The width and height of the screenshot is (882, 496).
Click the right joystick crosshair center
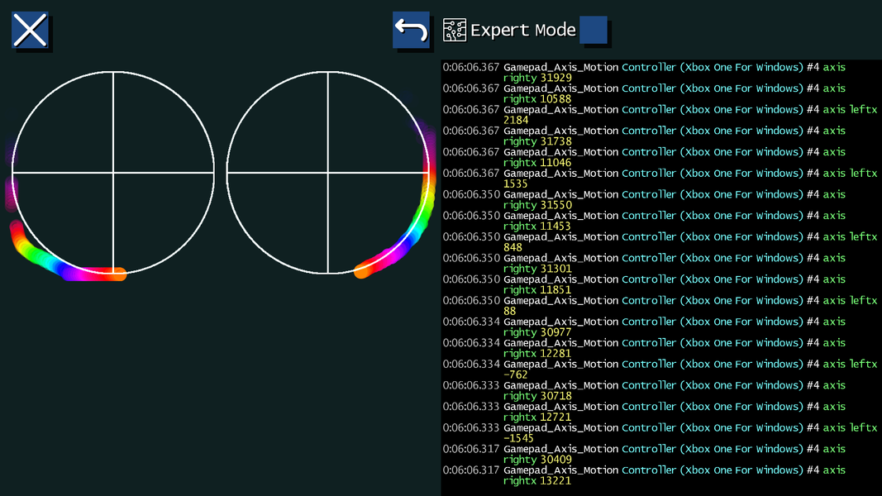[x=330, y=174]
